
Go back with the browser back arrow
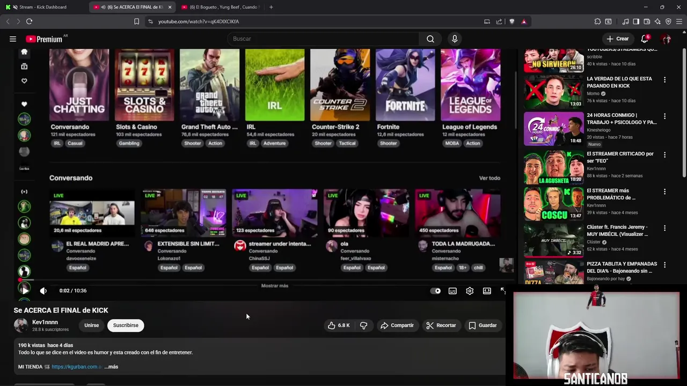pyautogui.click(x=8, y=21)
